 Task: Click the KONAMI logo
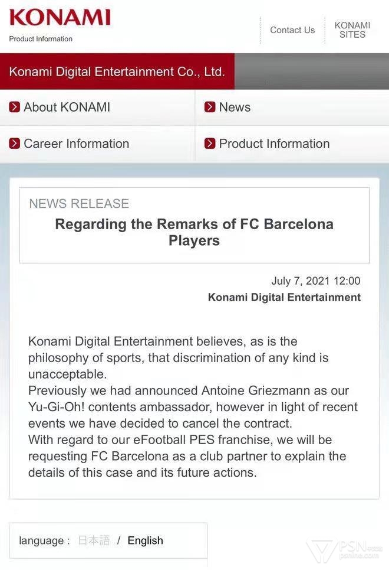[x=60, y=17]
